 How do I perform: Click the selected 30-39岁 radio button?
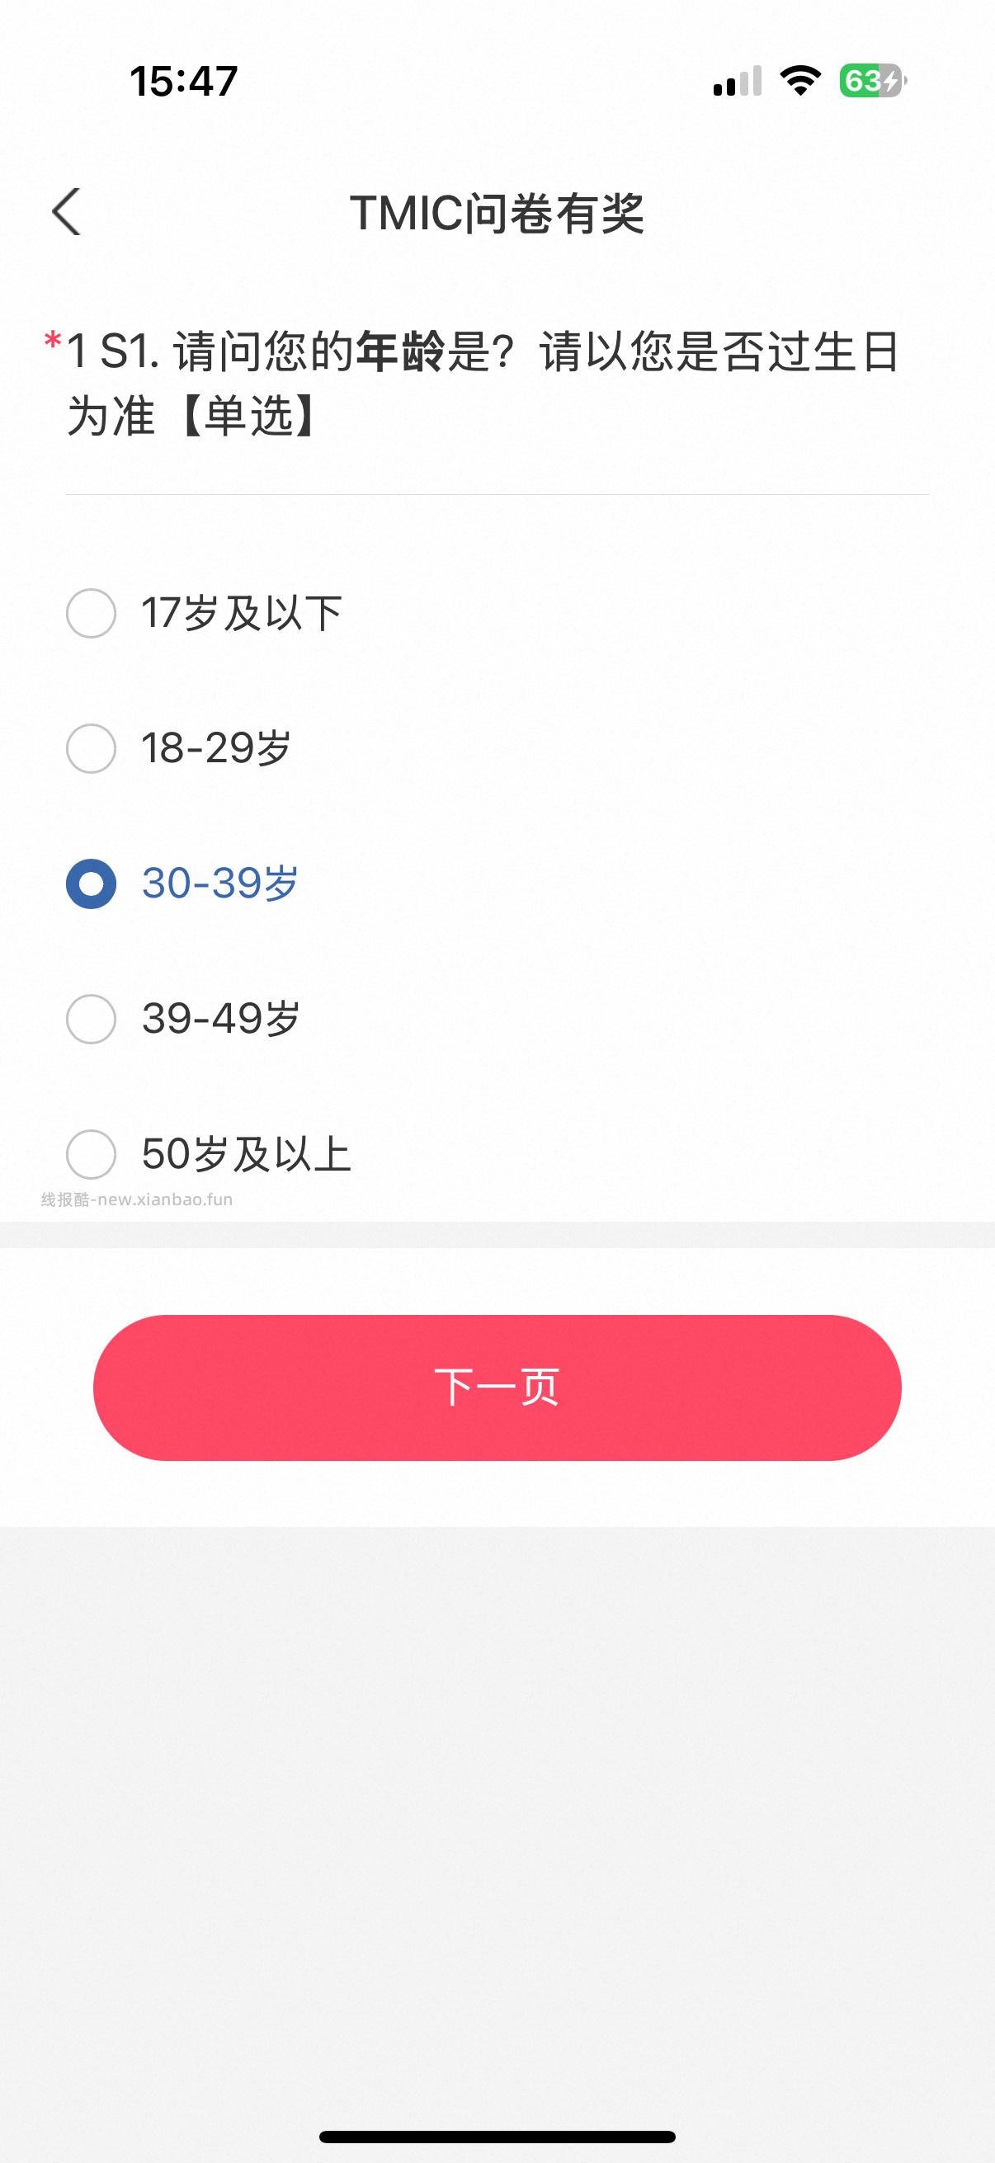coord(91,884)
